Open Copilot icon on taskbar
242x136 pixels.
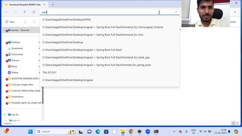236,131
